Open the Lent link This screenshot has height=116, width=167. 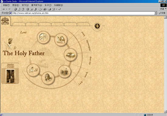click(x=23, y=32)
